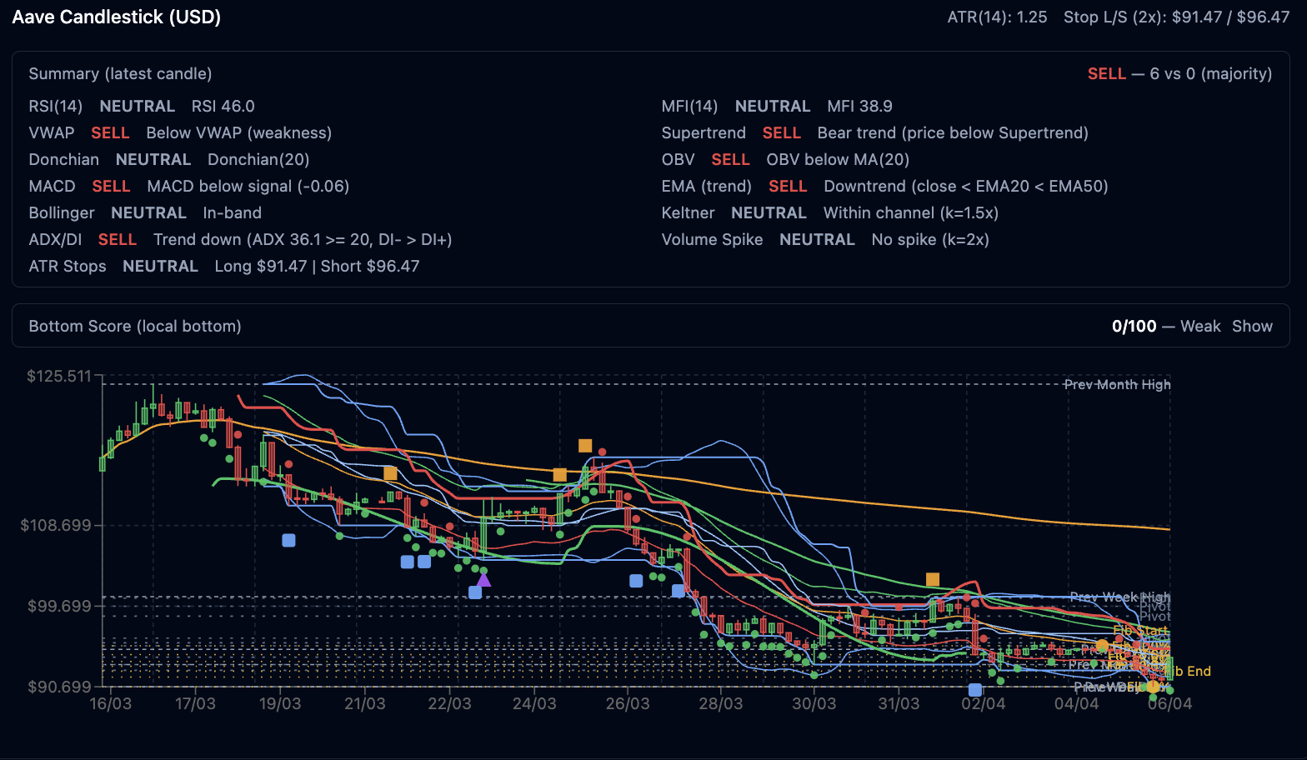Click the Aave Candlestick (USD) title
Image resolution: width=1307 pixels, height=760 pixels.
117,17
